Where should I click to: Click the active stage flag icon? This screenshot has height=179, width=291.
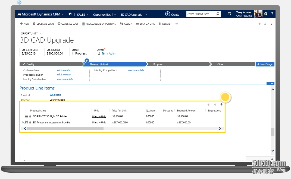click(87, 60)
